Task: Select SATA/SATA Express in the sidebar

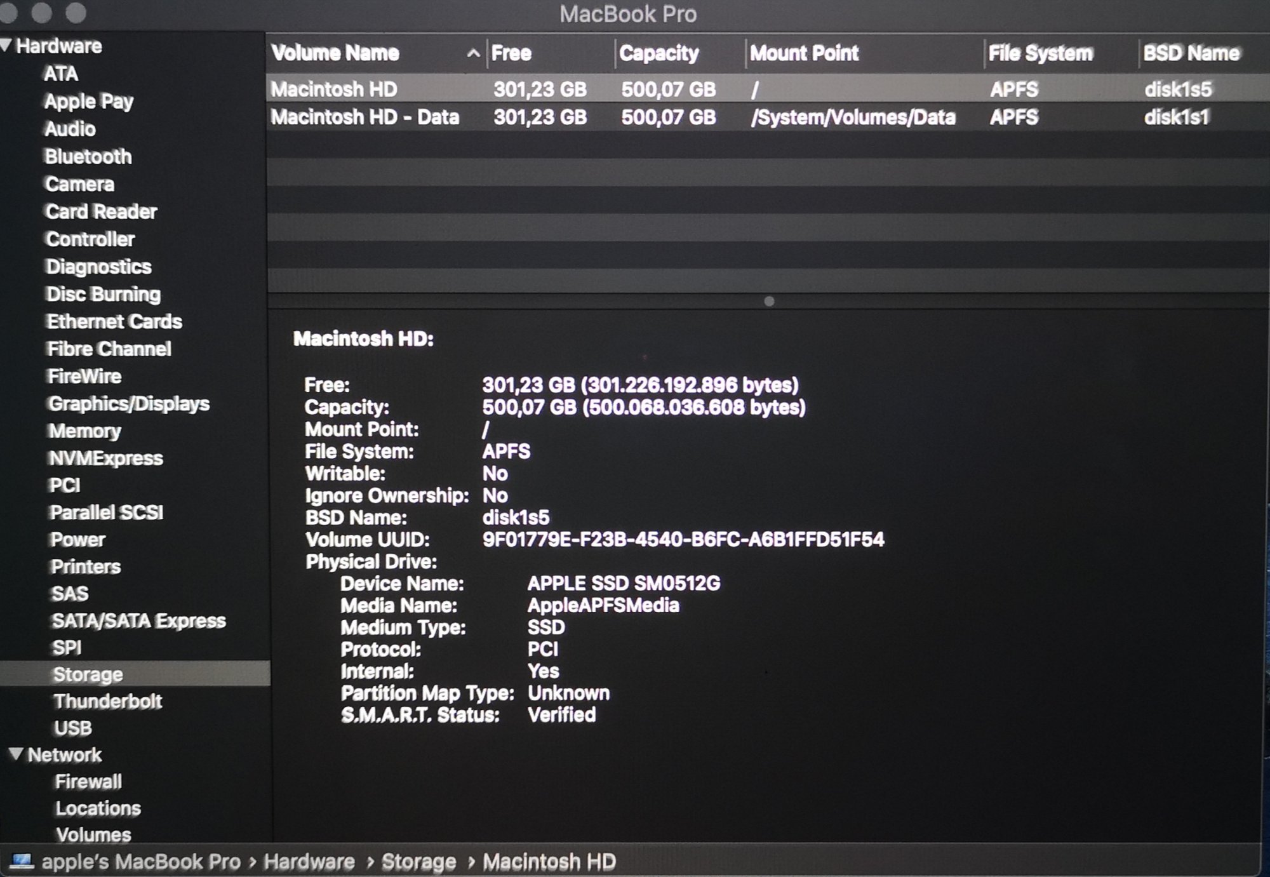Action: click(139, 620)
